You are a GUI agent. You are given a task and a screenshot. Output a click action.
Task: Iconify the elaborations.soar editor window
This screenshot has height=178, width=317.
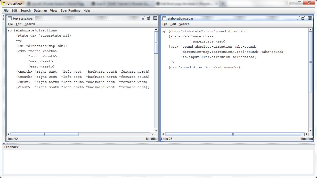click(298, 18)
